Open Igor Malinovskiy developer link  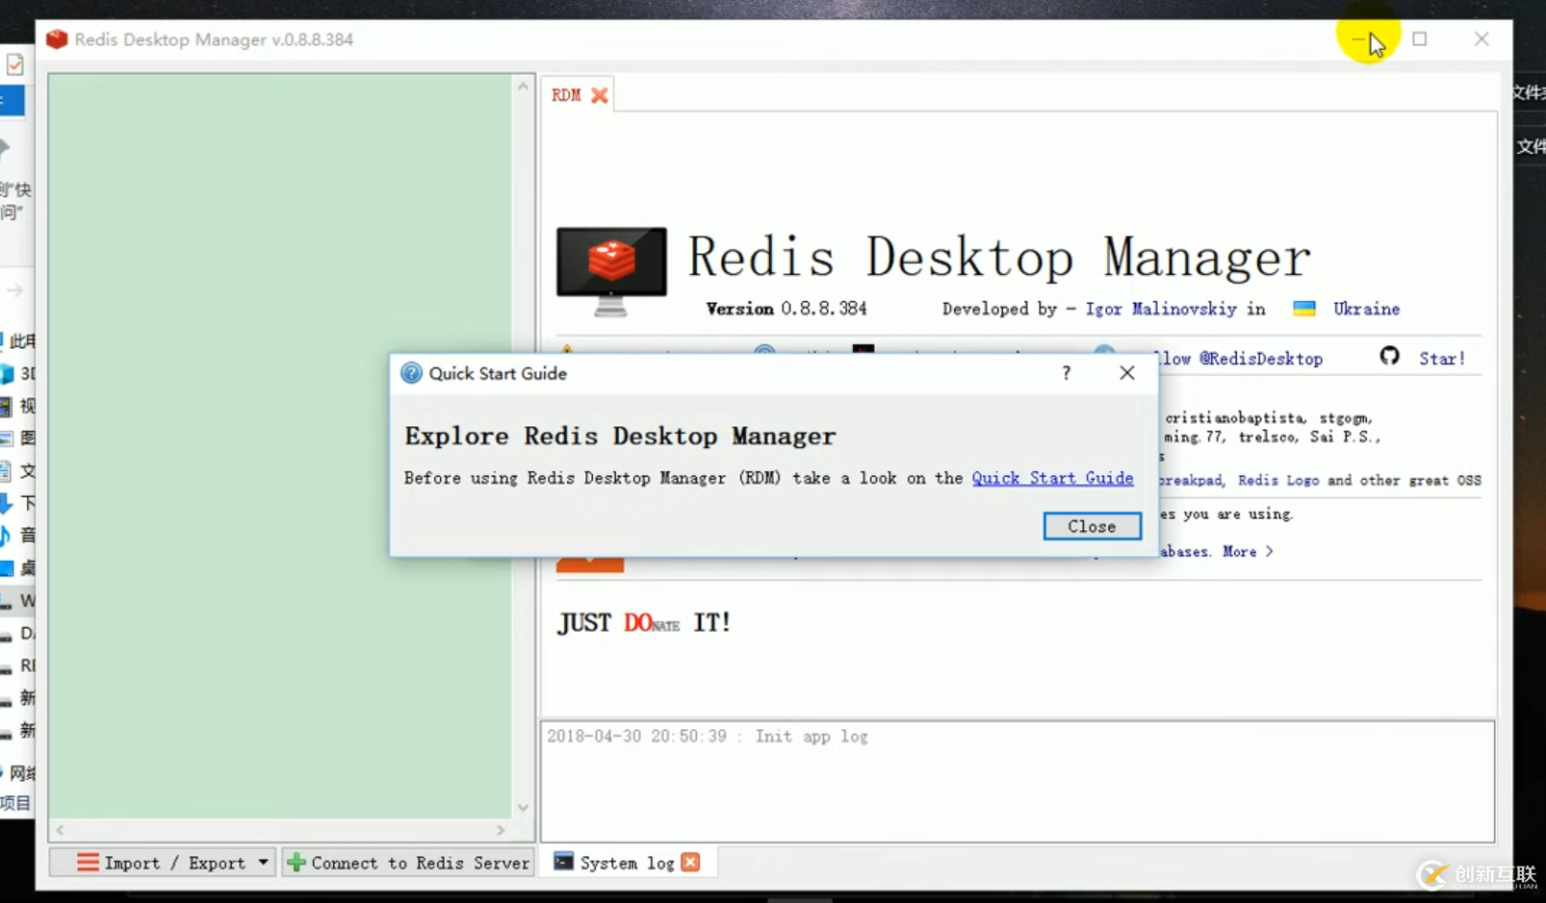click(1160, 309)
